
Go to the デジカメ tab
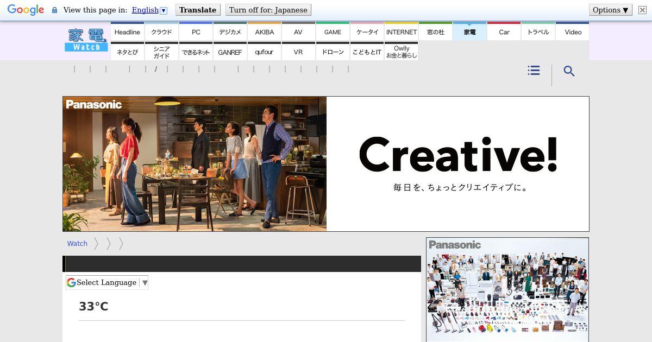(230, 31)
